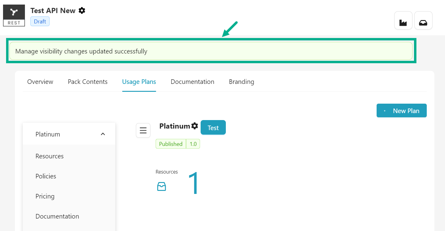Click the REST API logo icon
The width and height of the screenshot is (445, 231).
coord(14,15)
